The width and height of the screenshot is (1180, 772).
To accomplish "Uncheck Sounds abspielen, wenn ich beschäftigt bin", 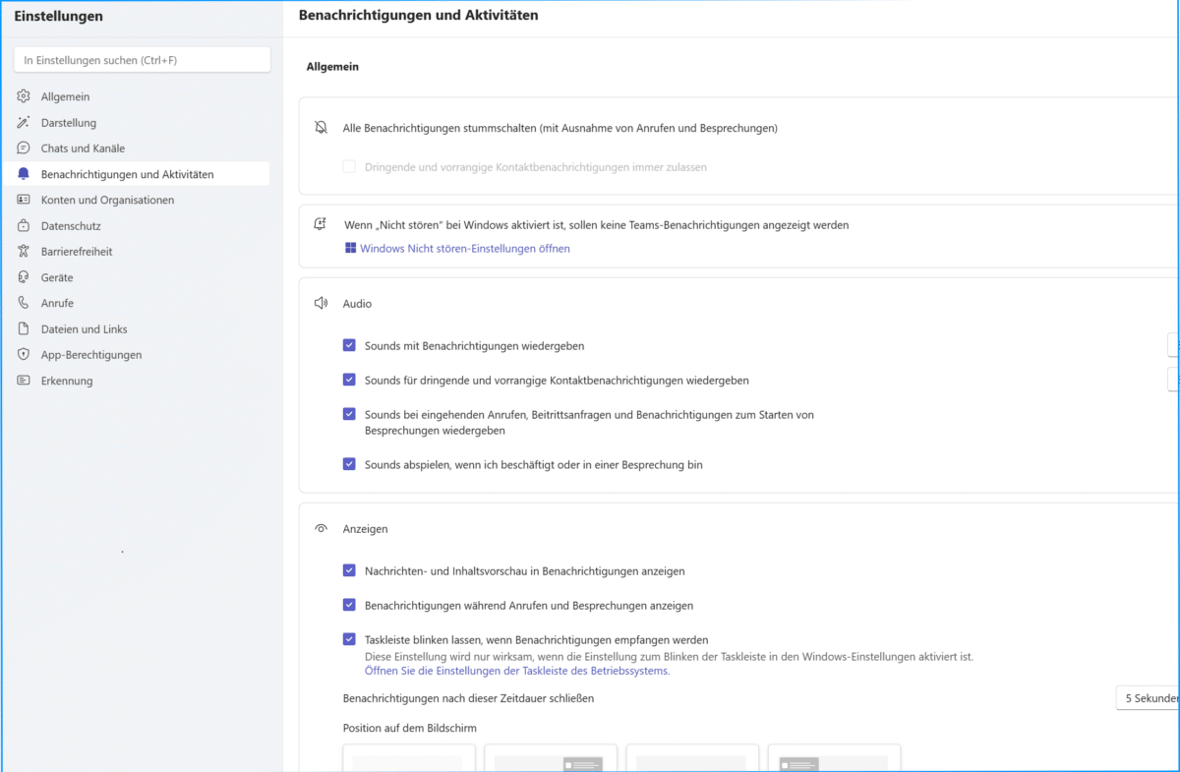I will point(349,464).
